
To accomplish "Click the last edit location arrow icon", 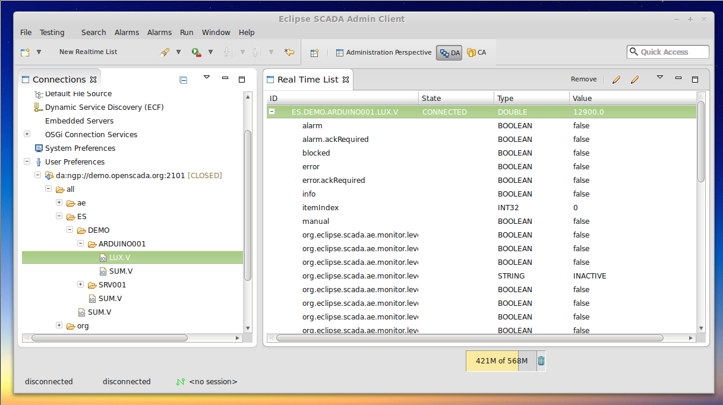I will tap(289, 52).
